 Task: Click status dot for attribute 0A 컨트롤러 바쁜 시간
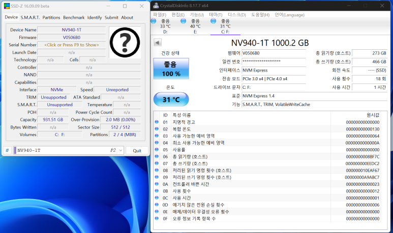click(x=157, y=184)
